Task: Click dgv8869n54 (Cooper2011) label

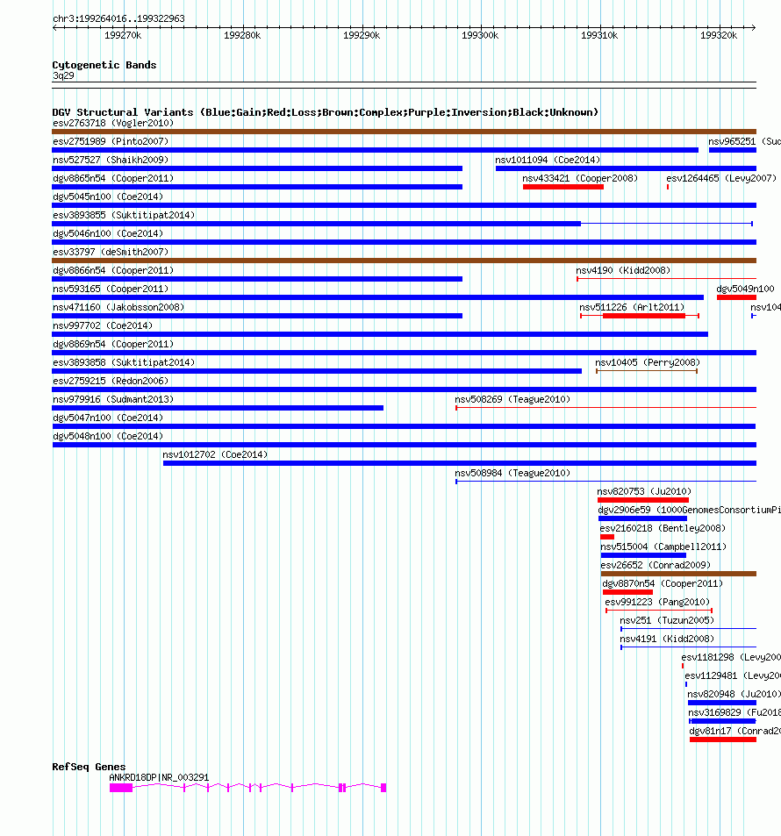Action: (x=113, y=344)
